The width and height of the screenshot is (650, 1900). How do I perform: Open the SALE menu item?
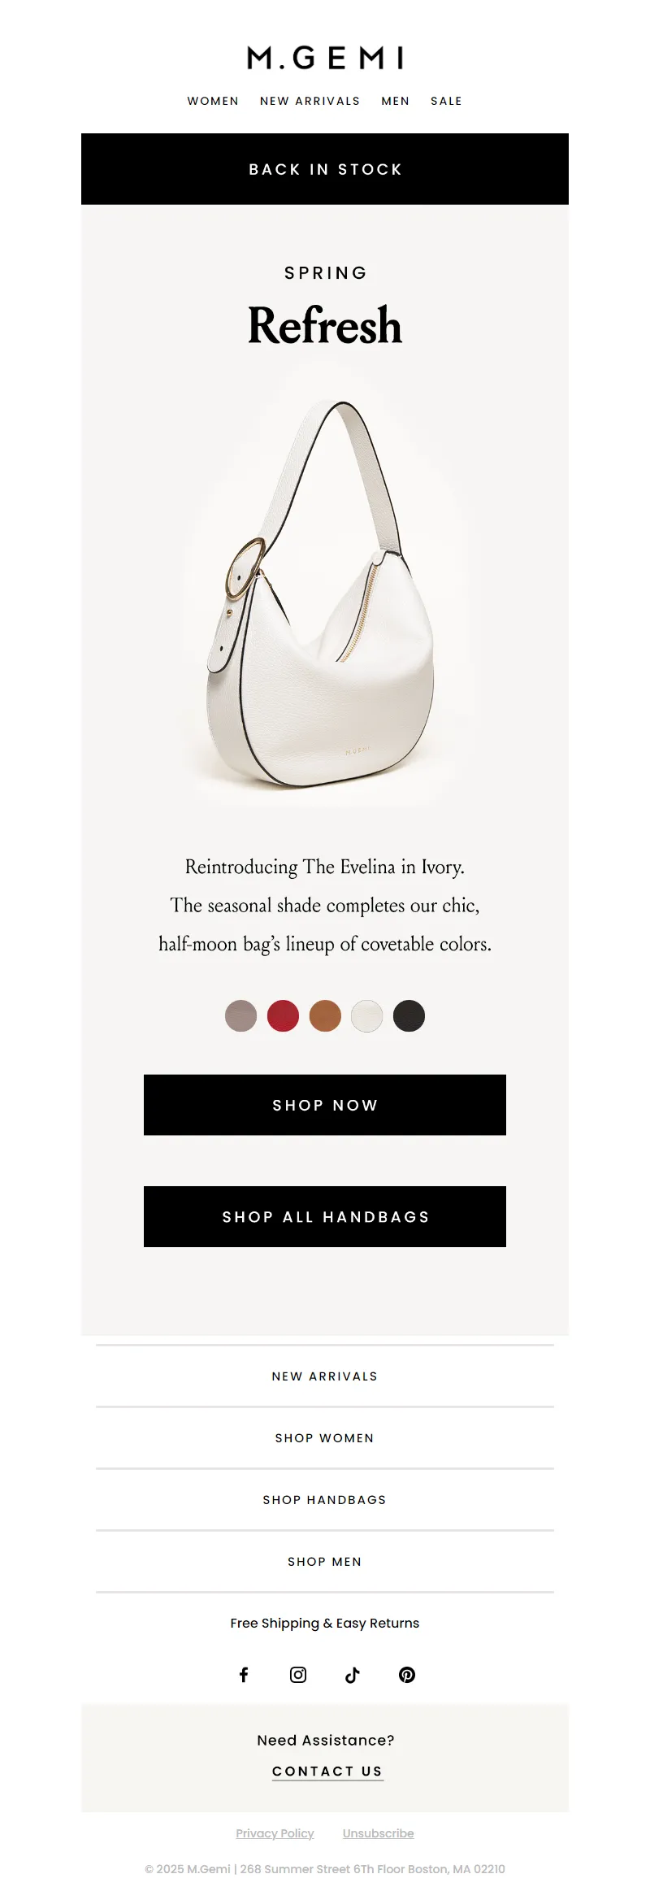[x=446, y=101]
